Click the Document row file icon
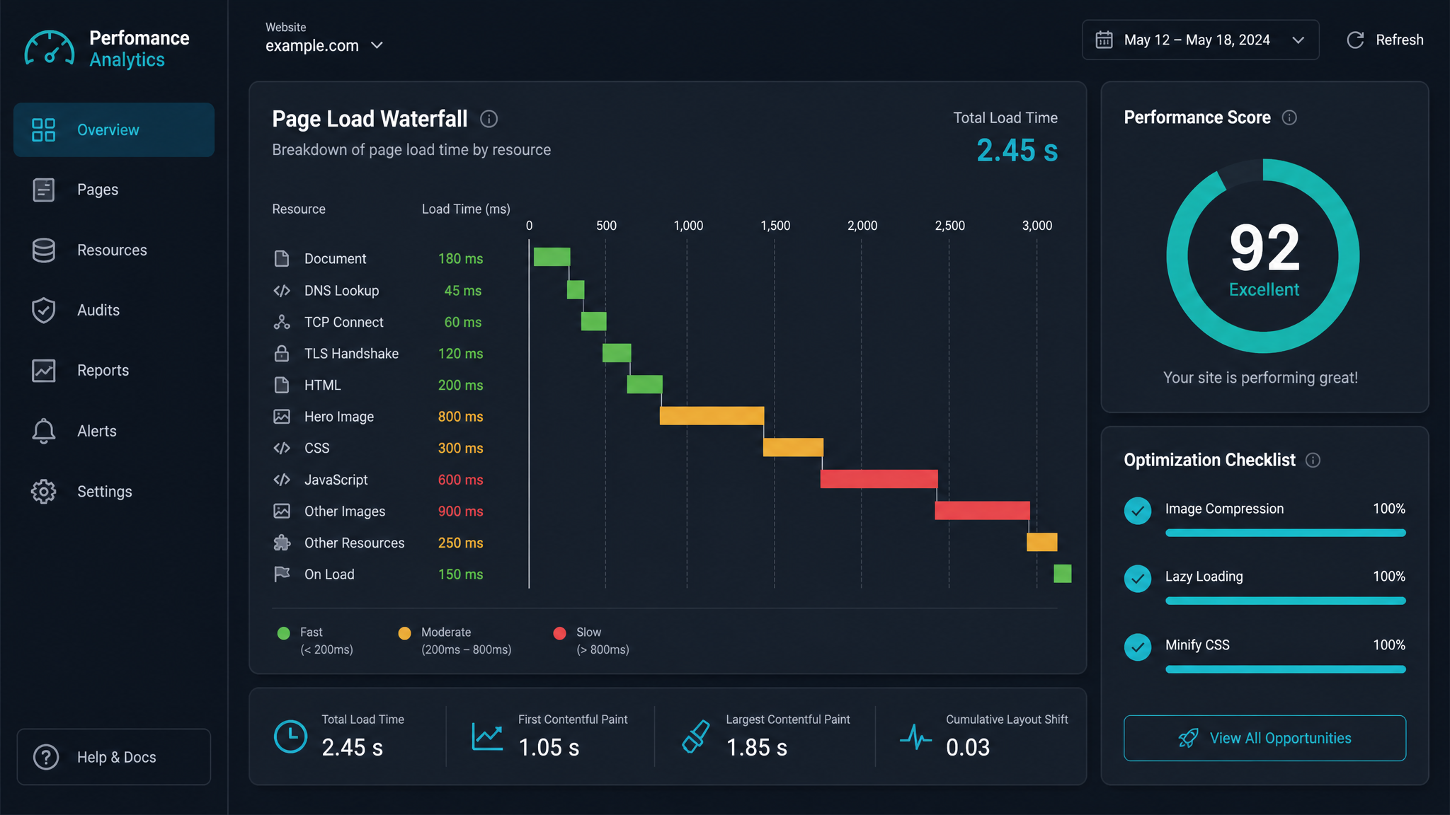This screenshot has height=815, width=1450. point(282,259)
